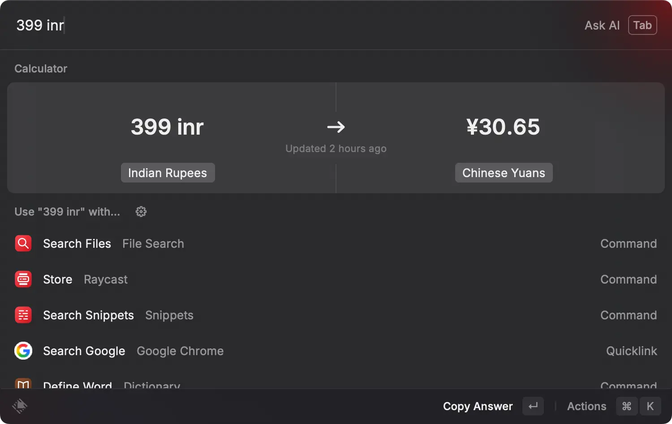The height and width of the screenshot is (424, 672).
Task: Click the Search Snippets icon
Action: (23, 315)
